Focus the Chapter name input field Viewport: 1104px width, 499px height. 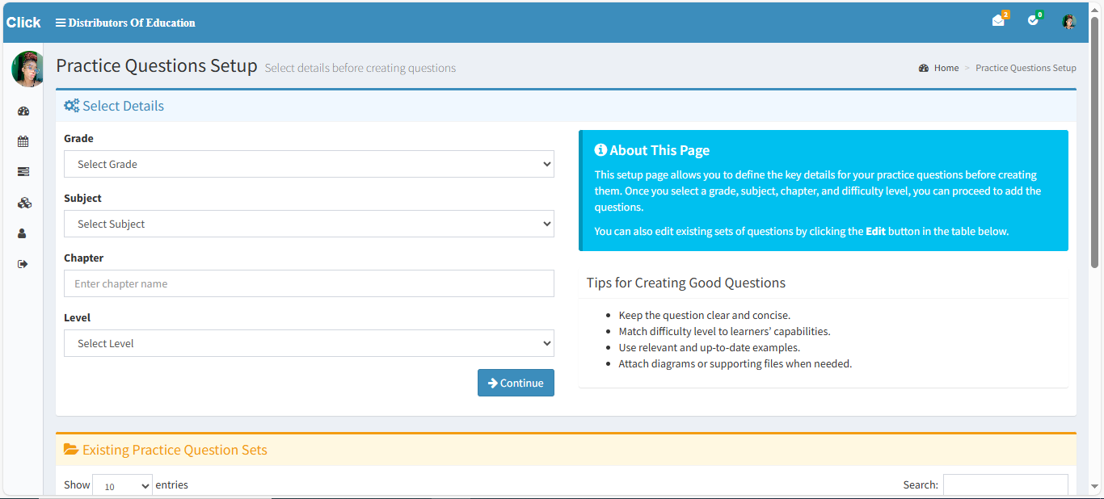point(309,283)
